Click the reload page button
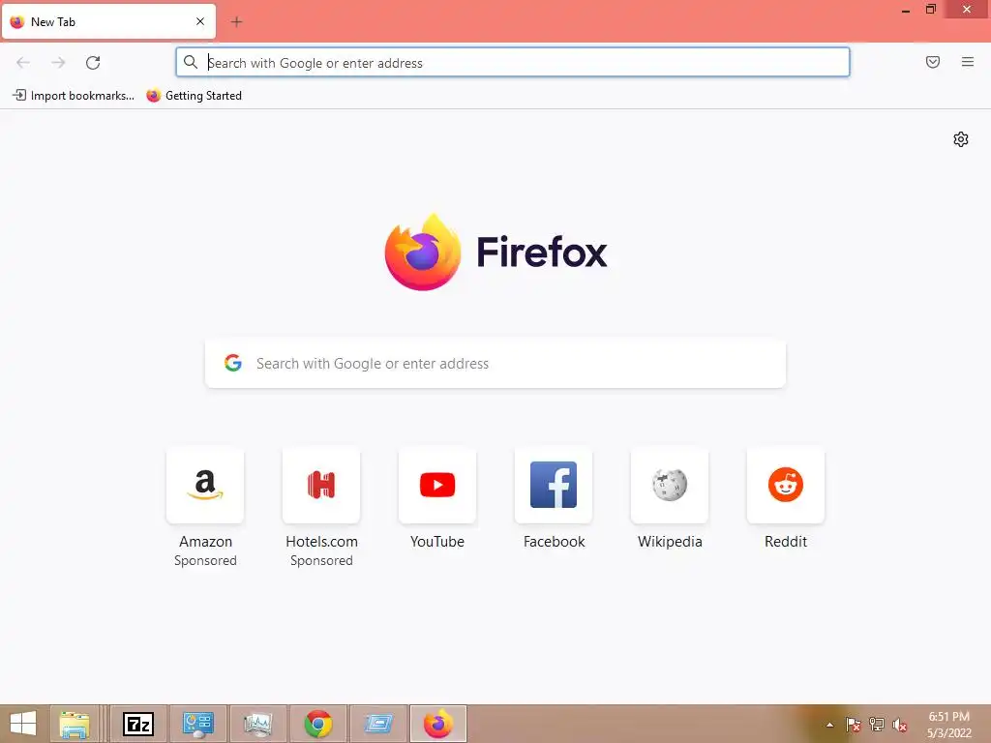 [93, 63]
